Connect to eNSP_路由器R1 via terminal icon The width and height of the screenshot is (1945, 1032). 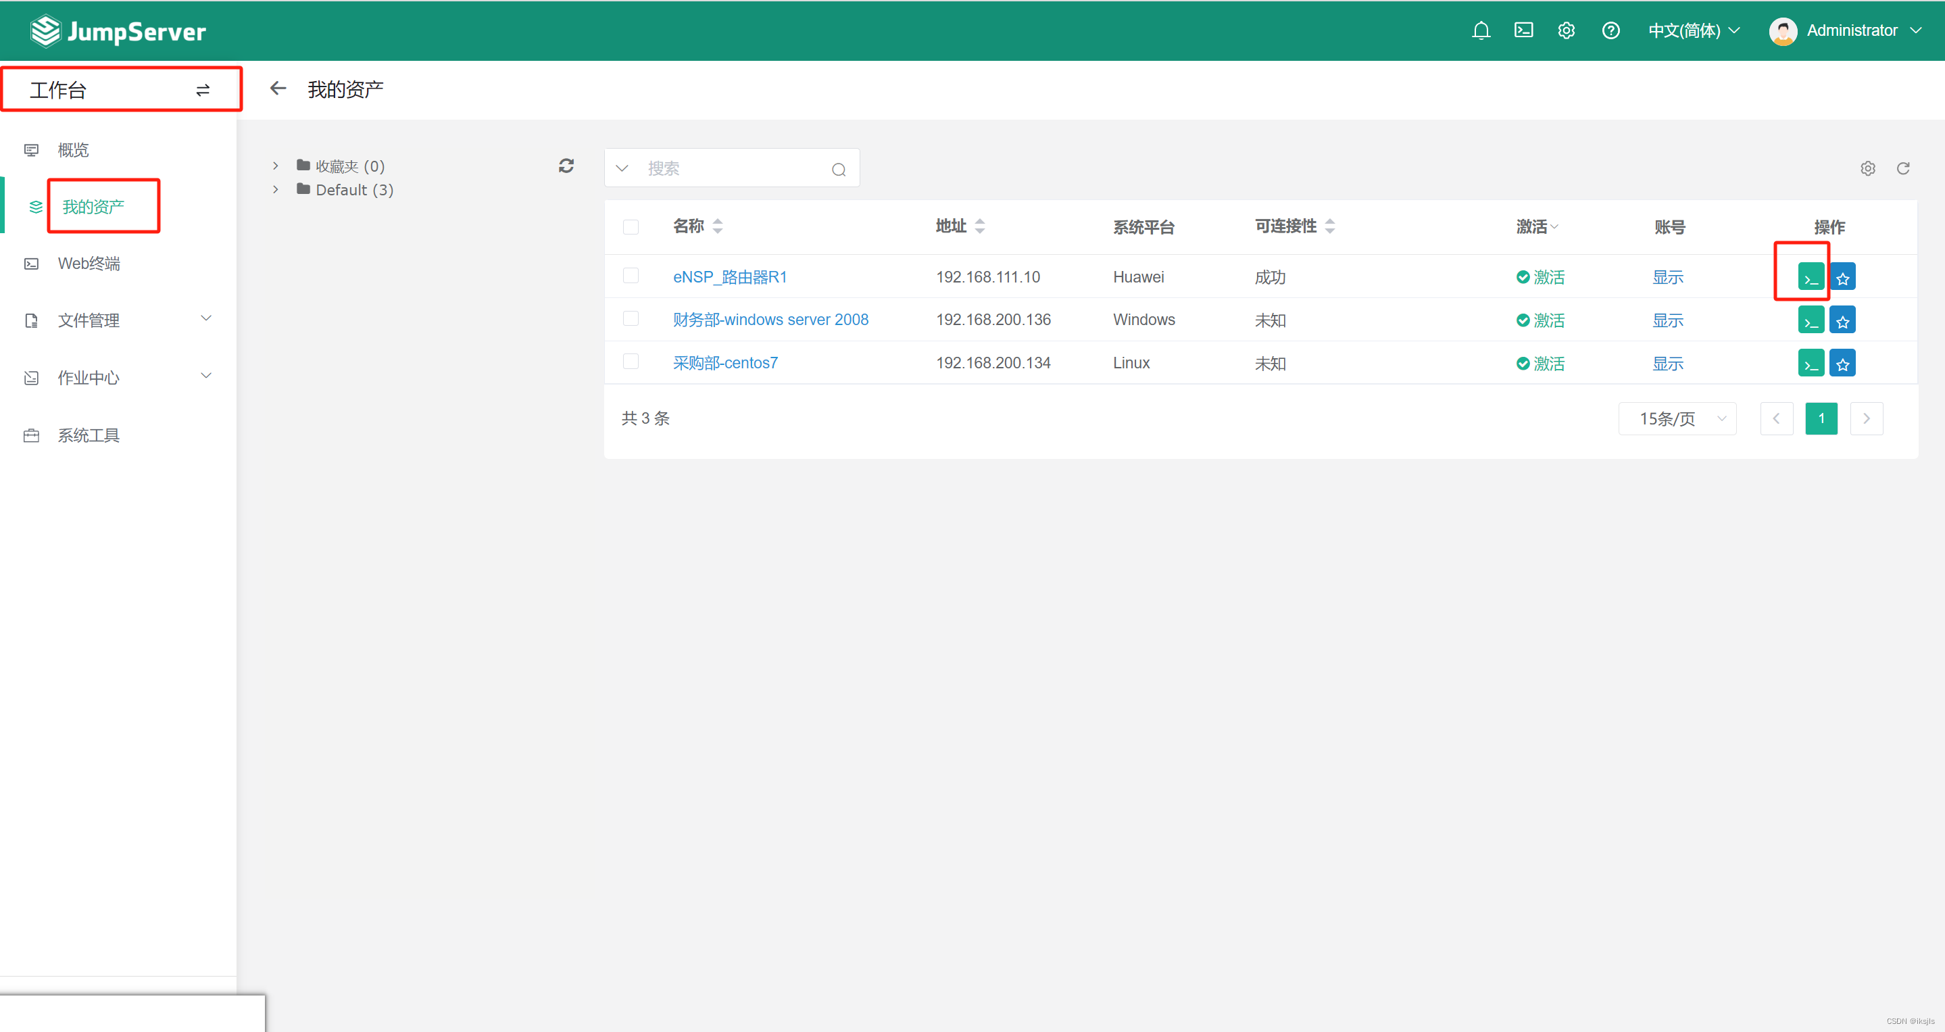(x=1810, y=276)
